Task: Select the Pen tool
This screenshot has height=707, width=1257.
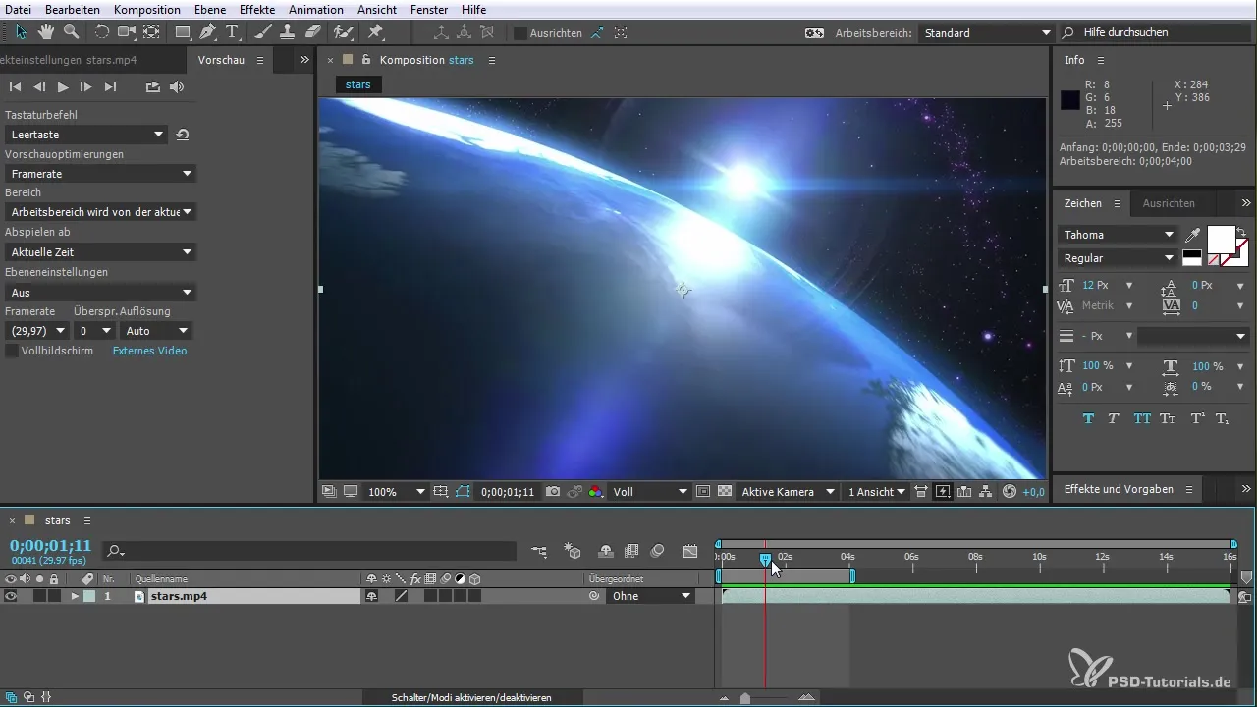Action: tap(208, 31)
